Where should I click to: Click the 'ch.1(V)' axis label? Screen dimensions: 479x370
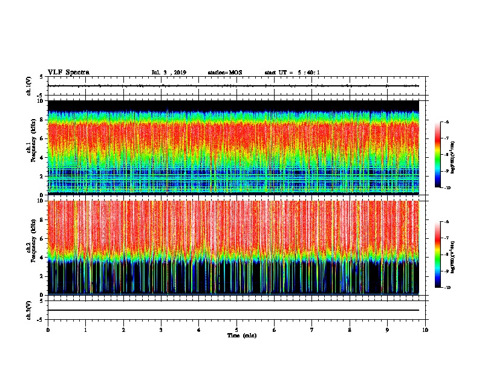click(x=29, y=86)
